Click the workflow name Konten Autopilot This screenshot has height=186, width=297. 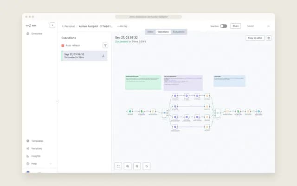96,26
